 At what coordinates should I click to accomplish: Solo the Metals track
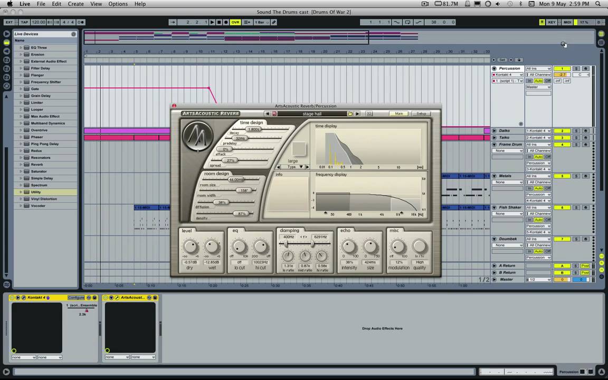click(x=576, y=176)
